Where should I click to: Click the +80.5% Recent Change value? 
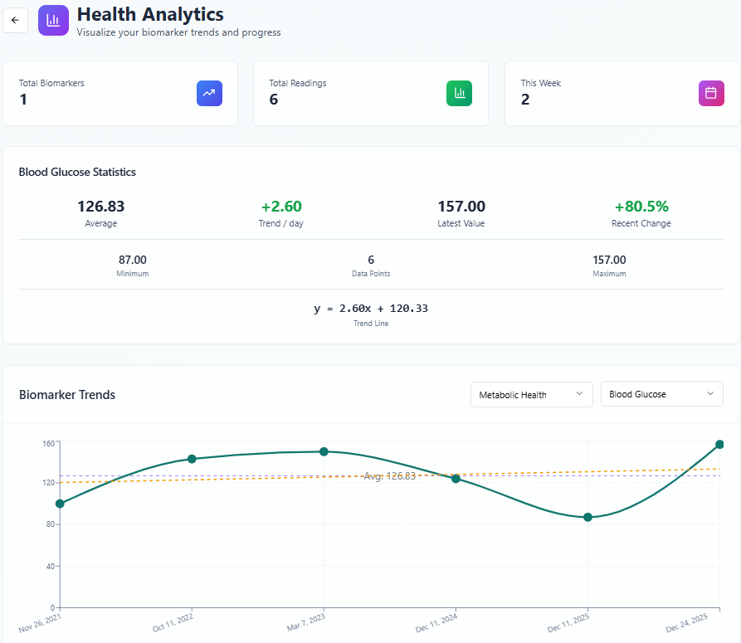[x=641, y=207]
